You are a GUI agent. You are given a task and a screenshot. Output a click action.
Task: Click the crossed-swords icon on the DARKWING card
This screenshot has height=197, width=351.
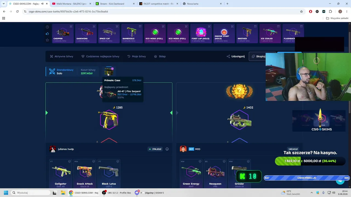(x=94, y=26)
